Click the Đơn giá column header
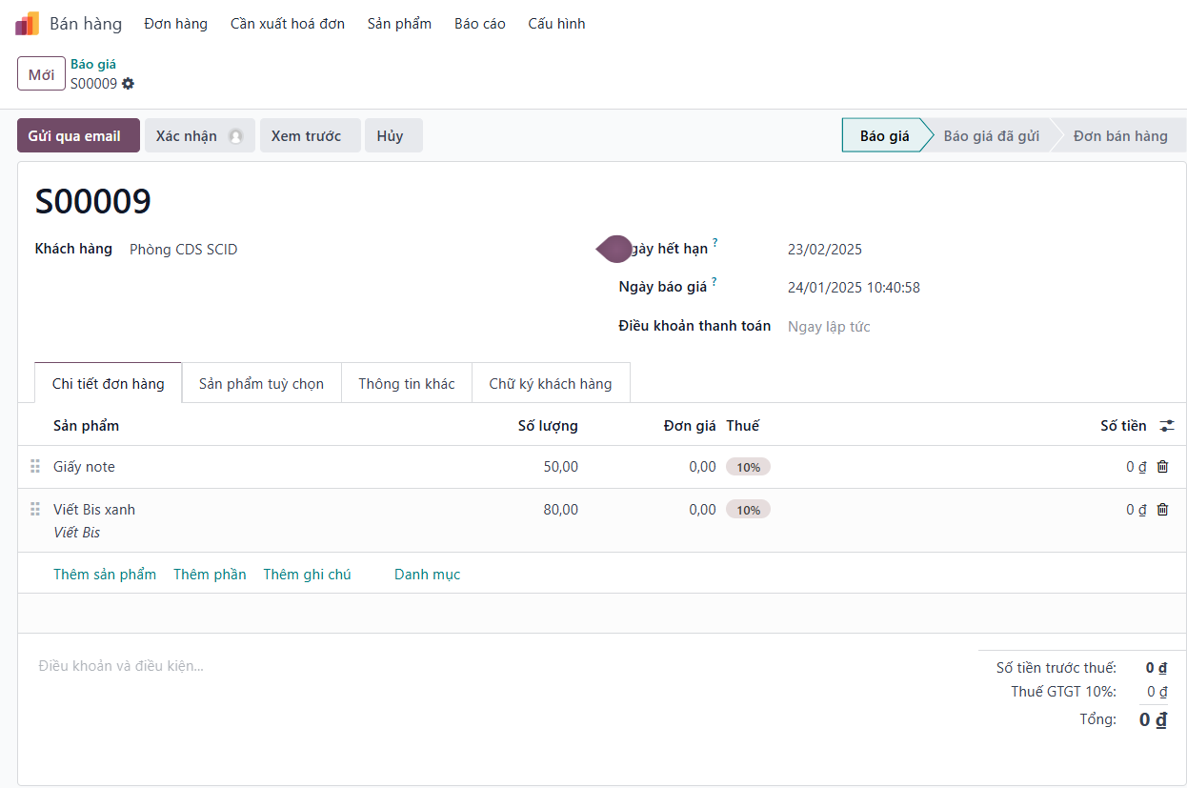 [690, 426]
